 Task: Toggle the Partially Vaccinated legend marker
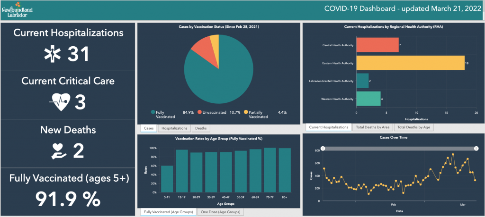point(246,112)
